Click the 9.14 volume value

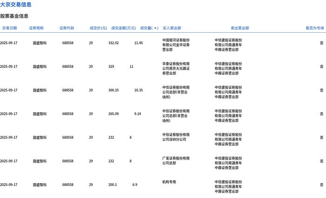coord(138,114)
